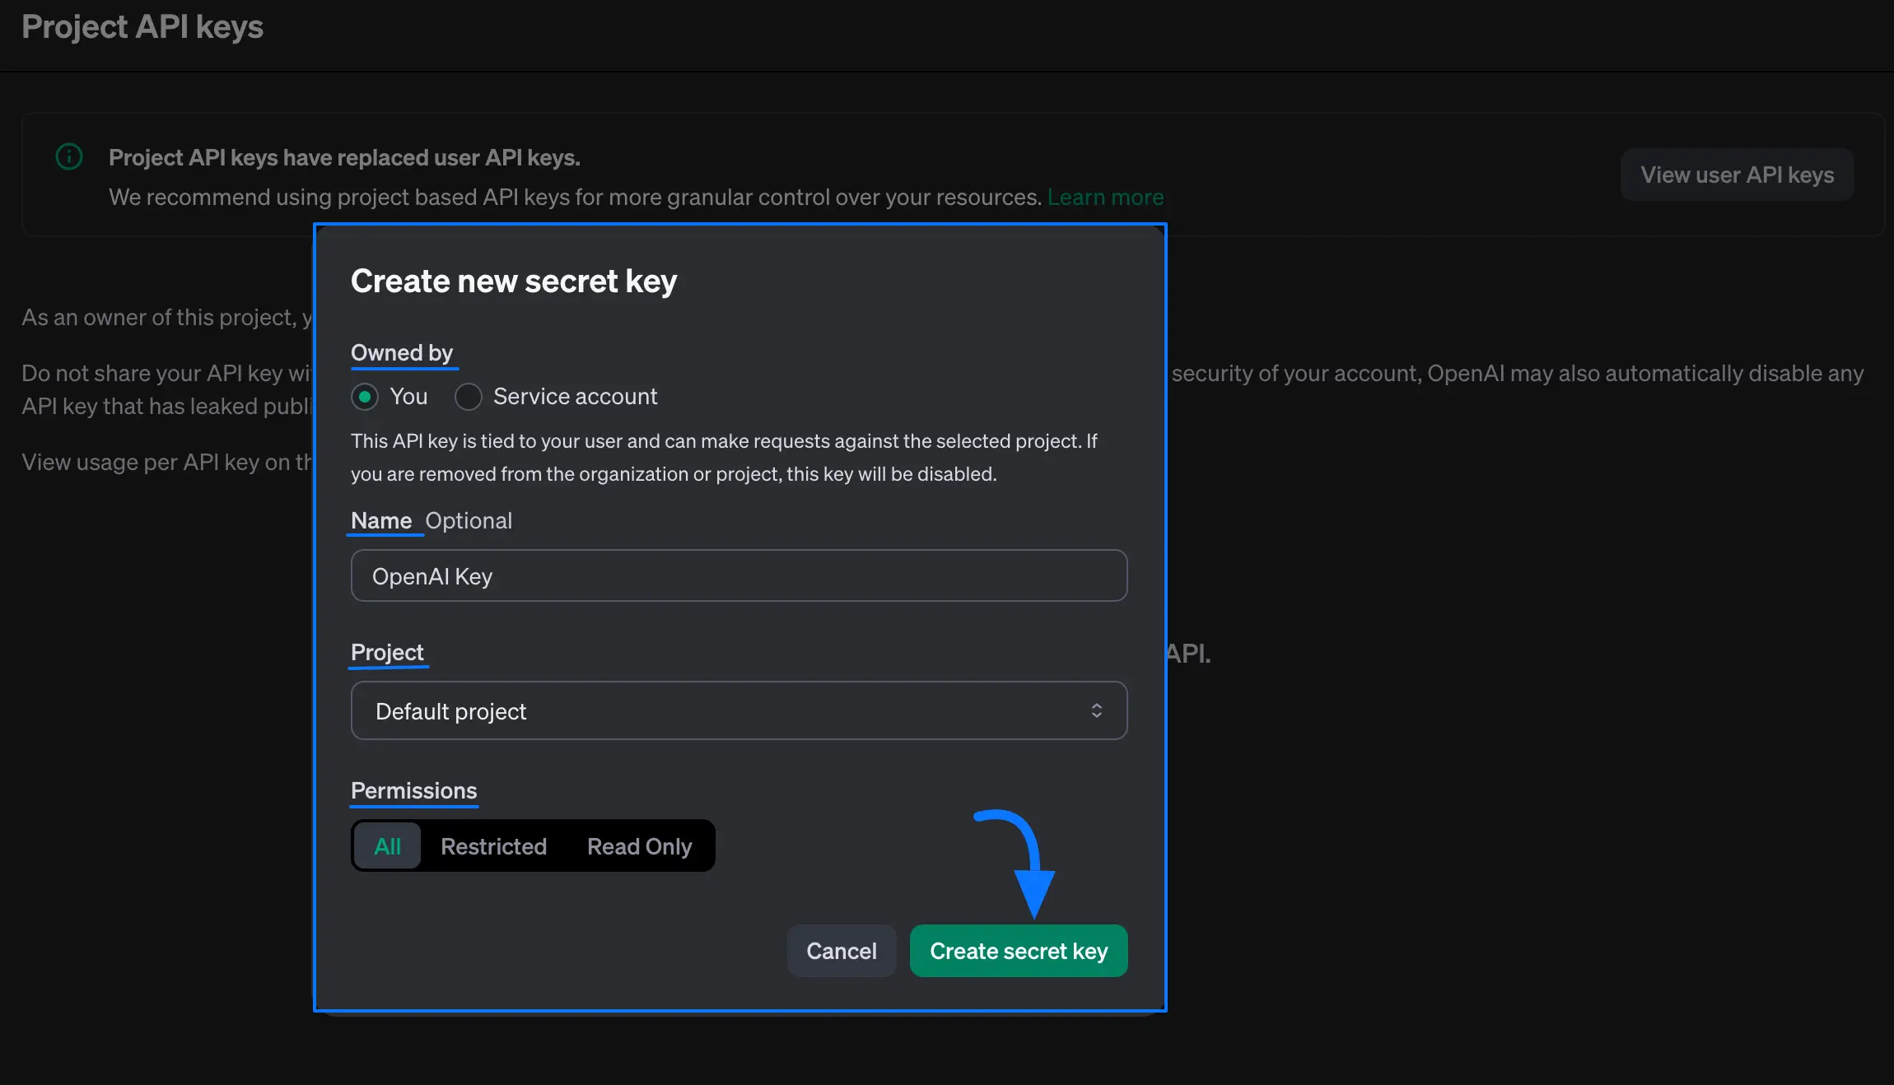Click the 'Project' field label
Image resolution: width=1894 pixels, height=1085 pixels.
[388, 652]
